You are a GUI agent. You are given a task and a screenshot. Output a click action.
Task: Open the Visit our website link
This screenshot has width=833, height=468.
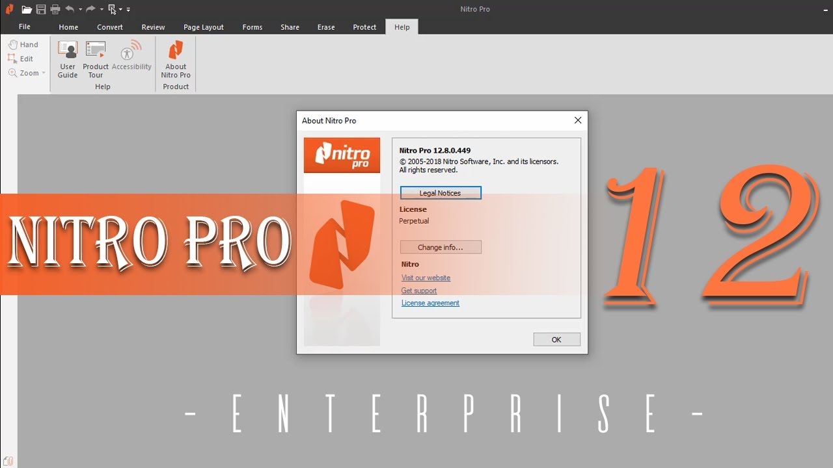tap(426, 278)
